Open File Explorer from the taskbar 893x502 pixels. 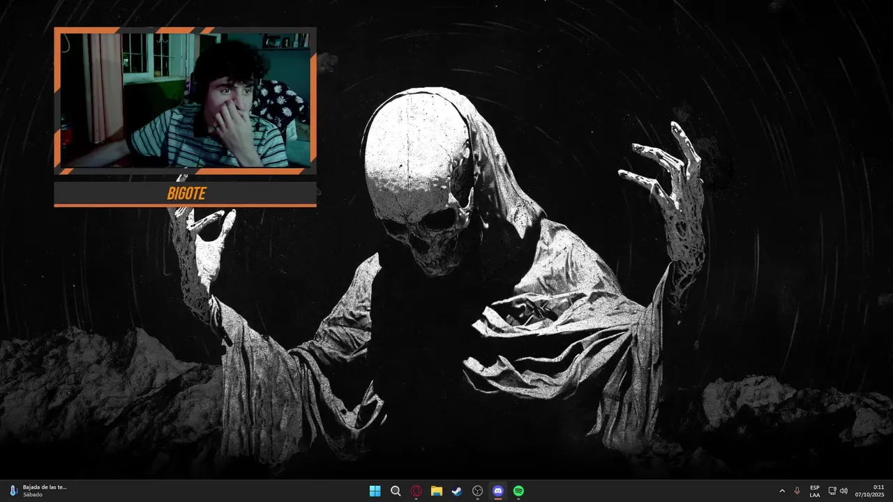437,491
